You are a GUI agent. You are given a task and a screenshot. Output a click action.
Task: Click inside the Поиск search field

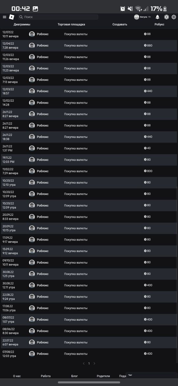(x=58, y=17)
